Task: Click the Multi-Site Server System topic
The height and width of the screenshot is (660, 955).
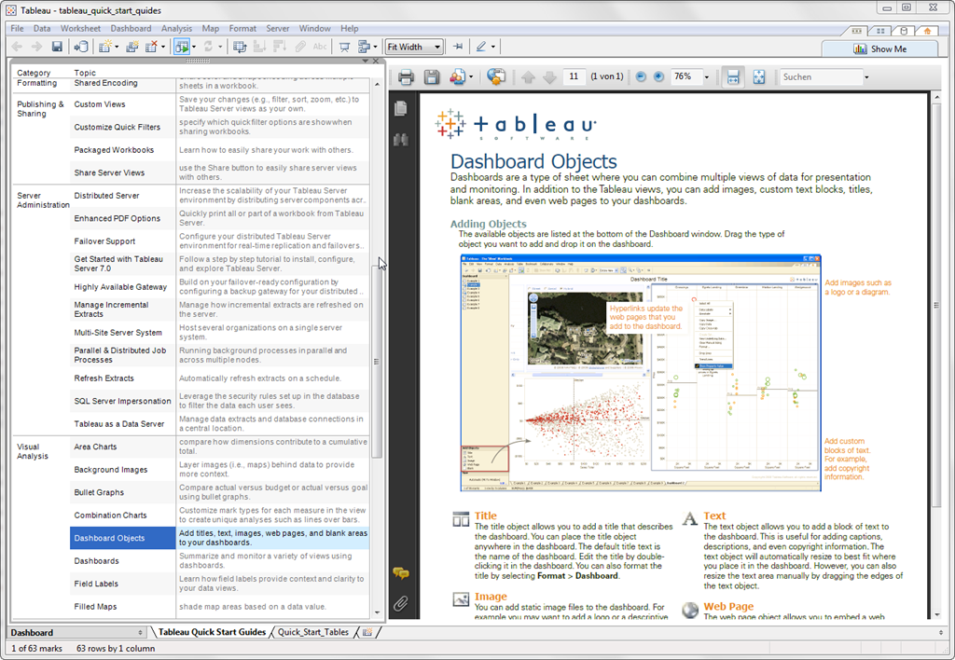Action: tap(118, 333)
